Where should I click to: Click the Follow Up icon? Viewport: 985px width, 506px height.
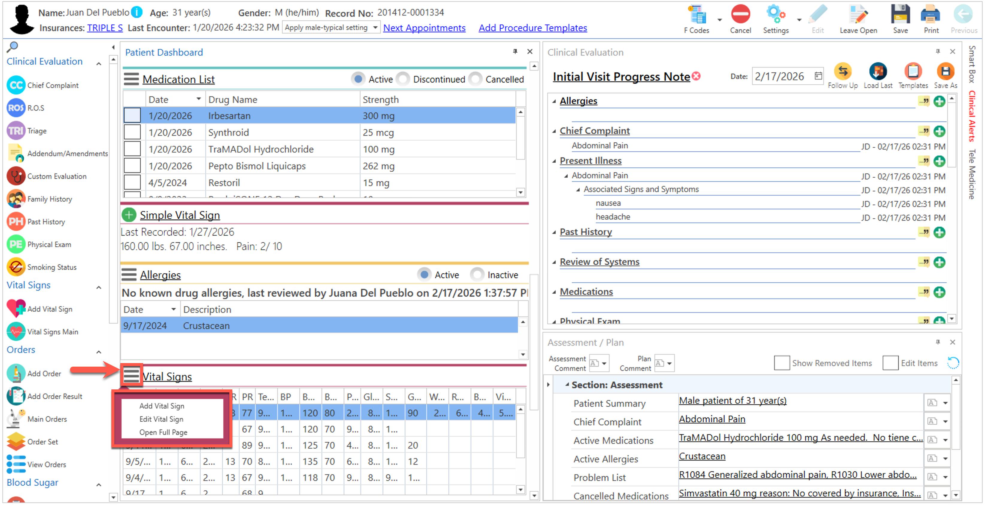842,72
